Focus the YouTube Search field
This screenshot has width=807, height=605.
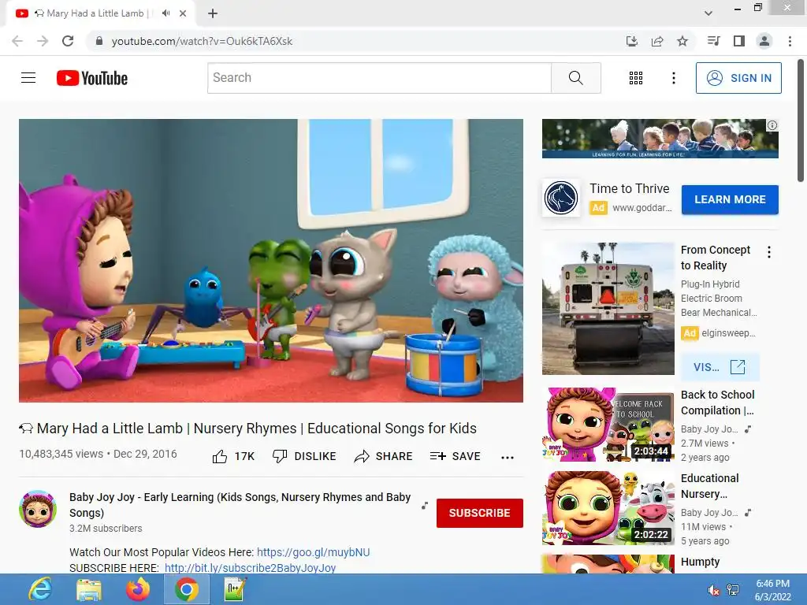pos(379,78)
